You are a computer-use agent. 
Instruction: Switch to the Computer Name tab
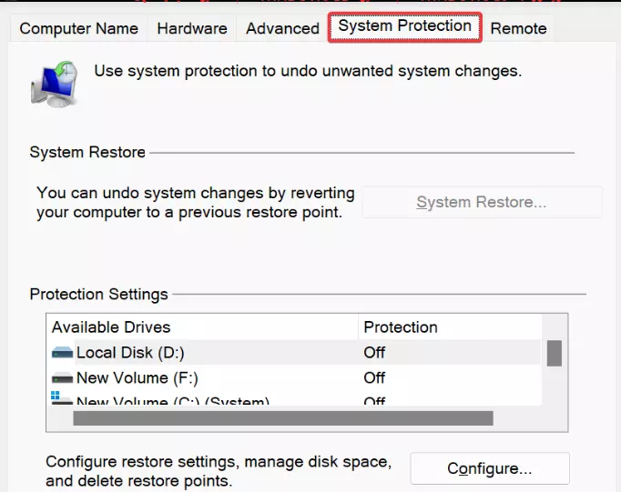click(x=78, y=28)
